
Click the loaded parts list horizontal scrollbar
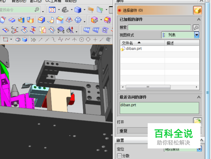(x=148, y=87)
